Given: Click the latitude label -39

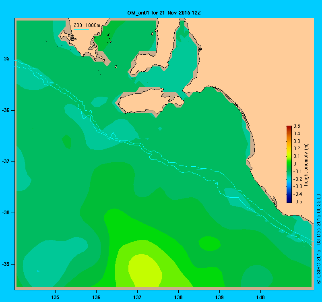Looking at the screenshot, I should [6, 264].
